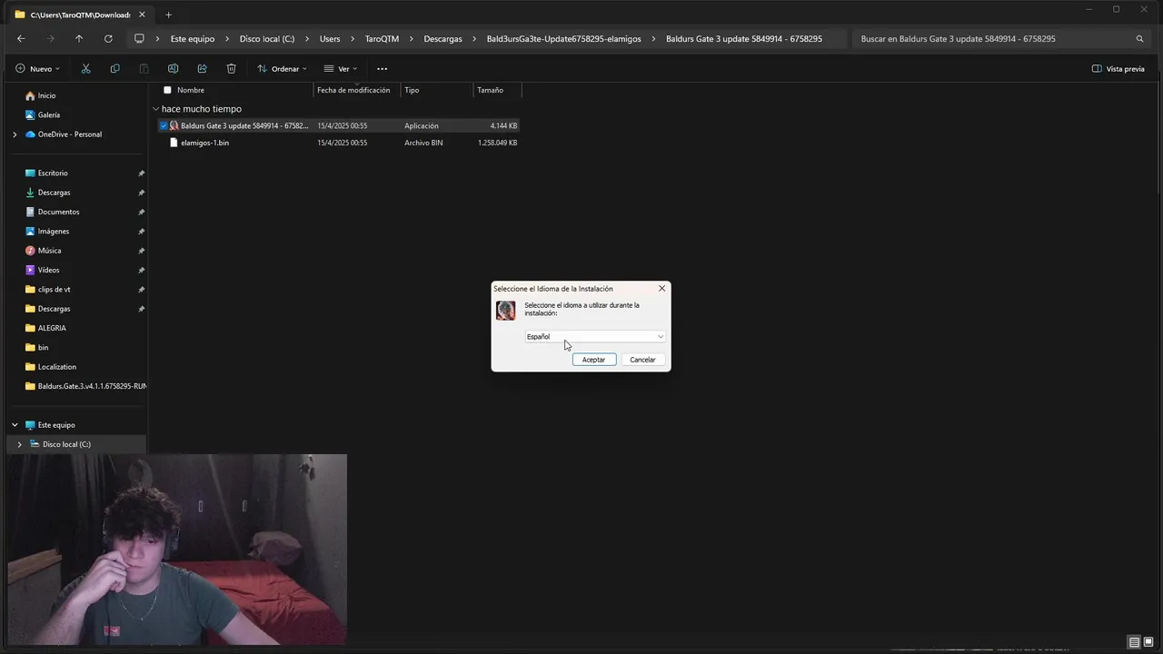Open the three-dots more options menu

click(x=382, y=69)
